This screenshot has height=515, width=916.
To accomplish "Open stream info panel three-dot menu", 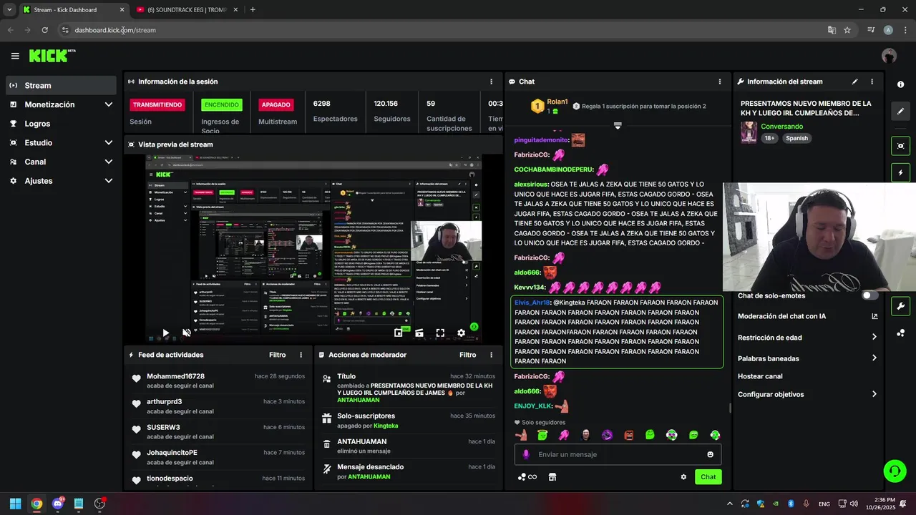I will click(x=872, y=82).
